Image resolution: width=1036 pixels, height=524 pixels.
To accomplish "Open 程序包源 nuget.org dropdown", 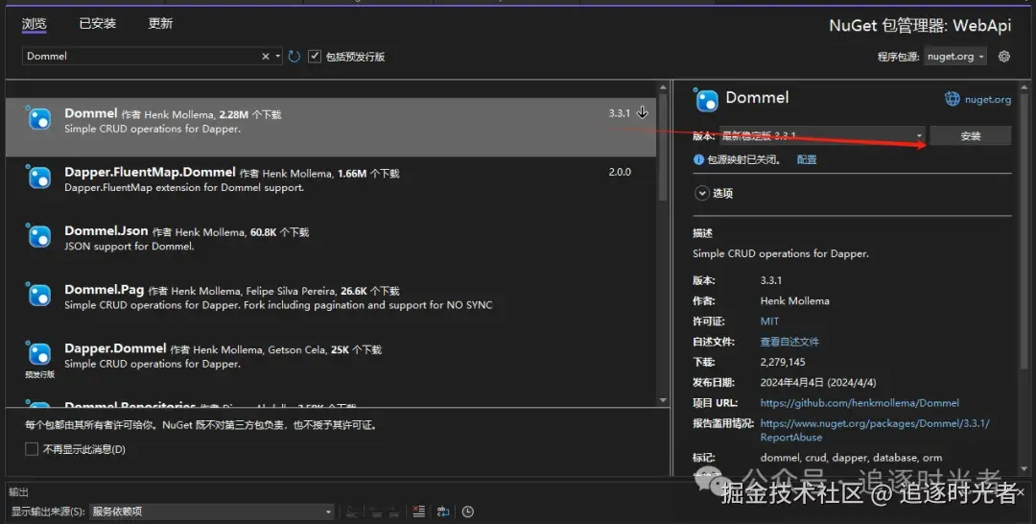I will click(954, 57).
